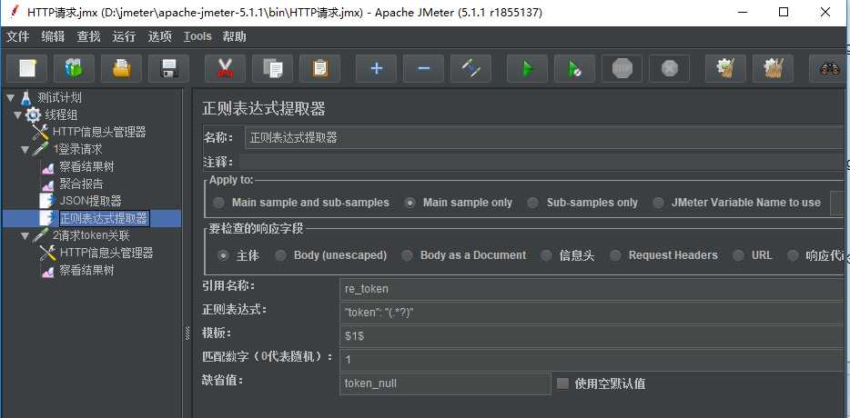Select the 聚合报告 tree item

[81, 184]
